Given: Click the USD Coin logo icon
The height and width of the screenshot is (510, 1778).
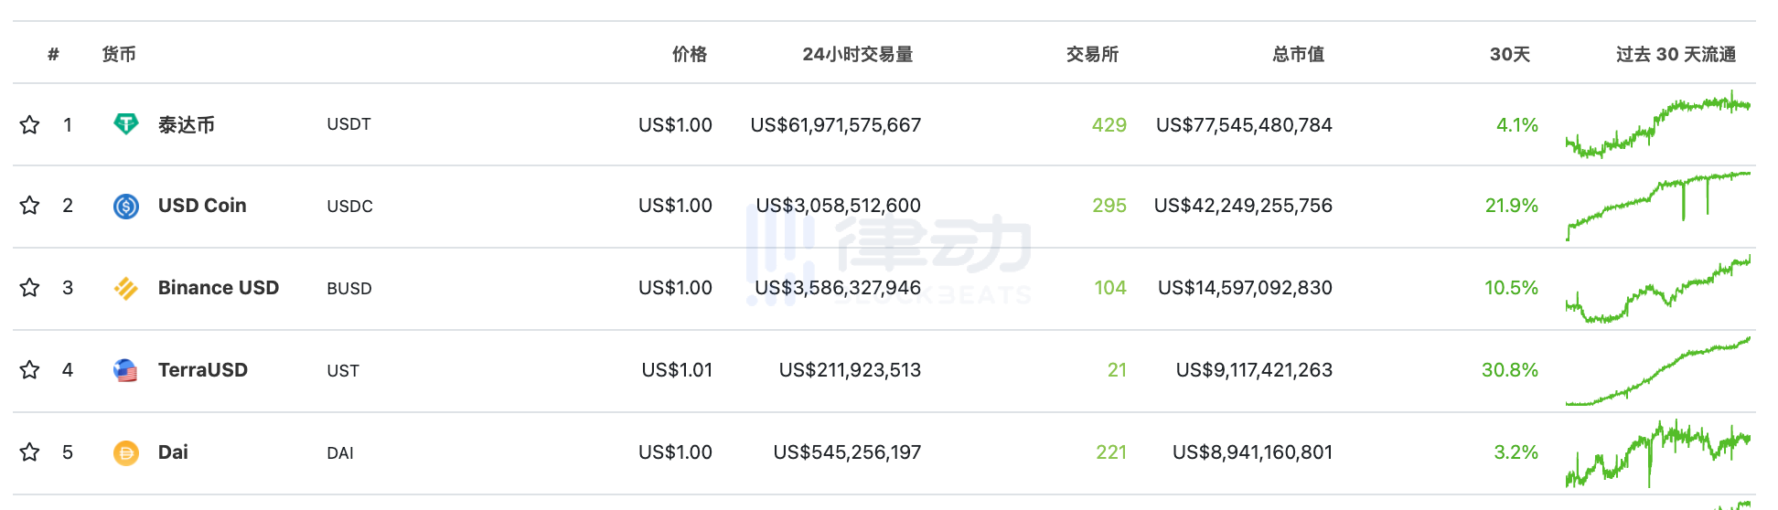Looking at the screenshot, I should click(x=125, y=207).
